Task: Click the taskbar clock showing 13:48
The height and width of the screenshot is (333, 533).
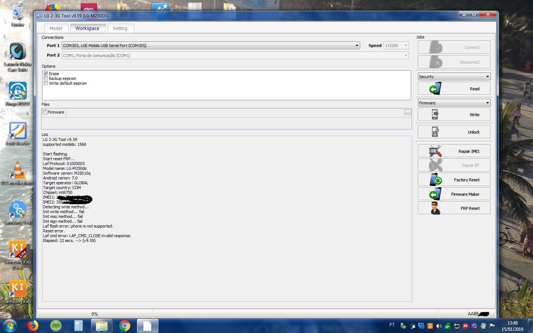Action: click(512, 326)
